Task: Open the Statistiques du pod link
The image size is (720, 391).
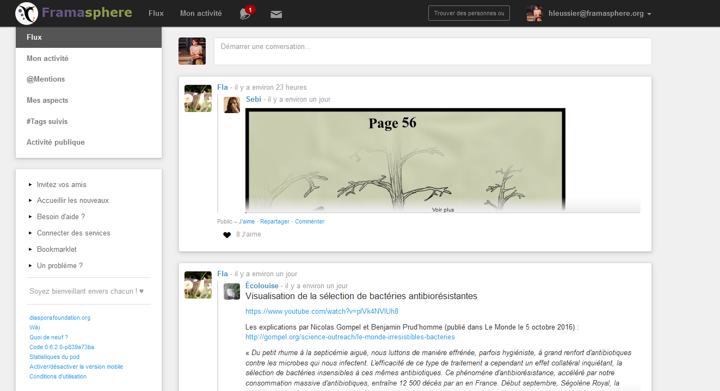Action: (54, 357)
